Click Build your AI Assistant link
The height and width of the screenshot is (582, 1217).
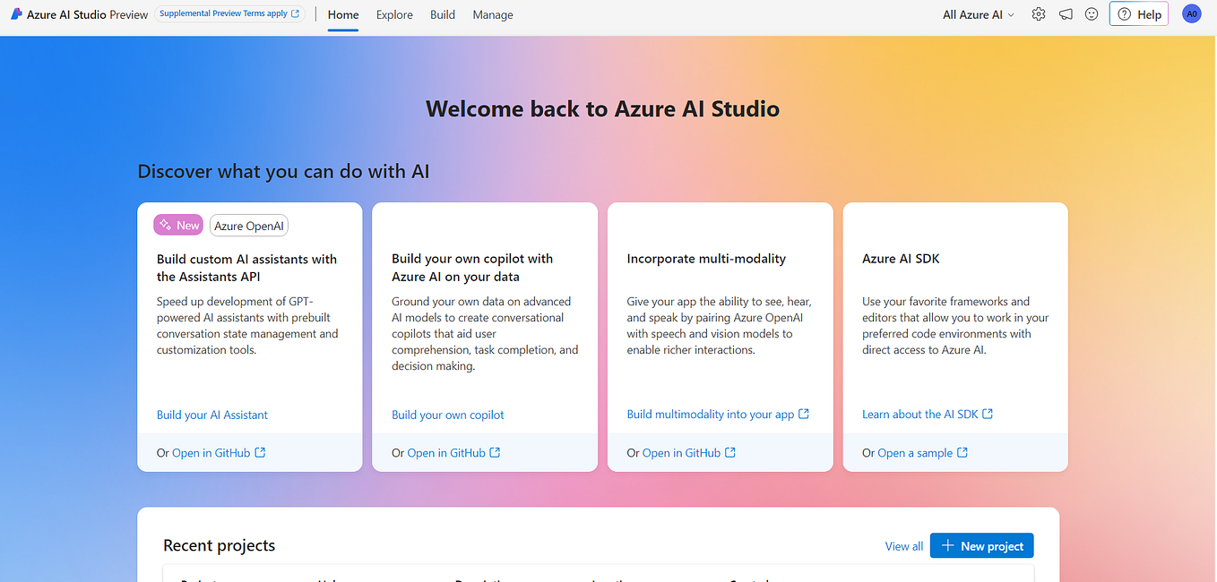[x=211, y=414]
